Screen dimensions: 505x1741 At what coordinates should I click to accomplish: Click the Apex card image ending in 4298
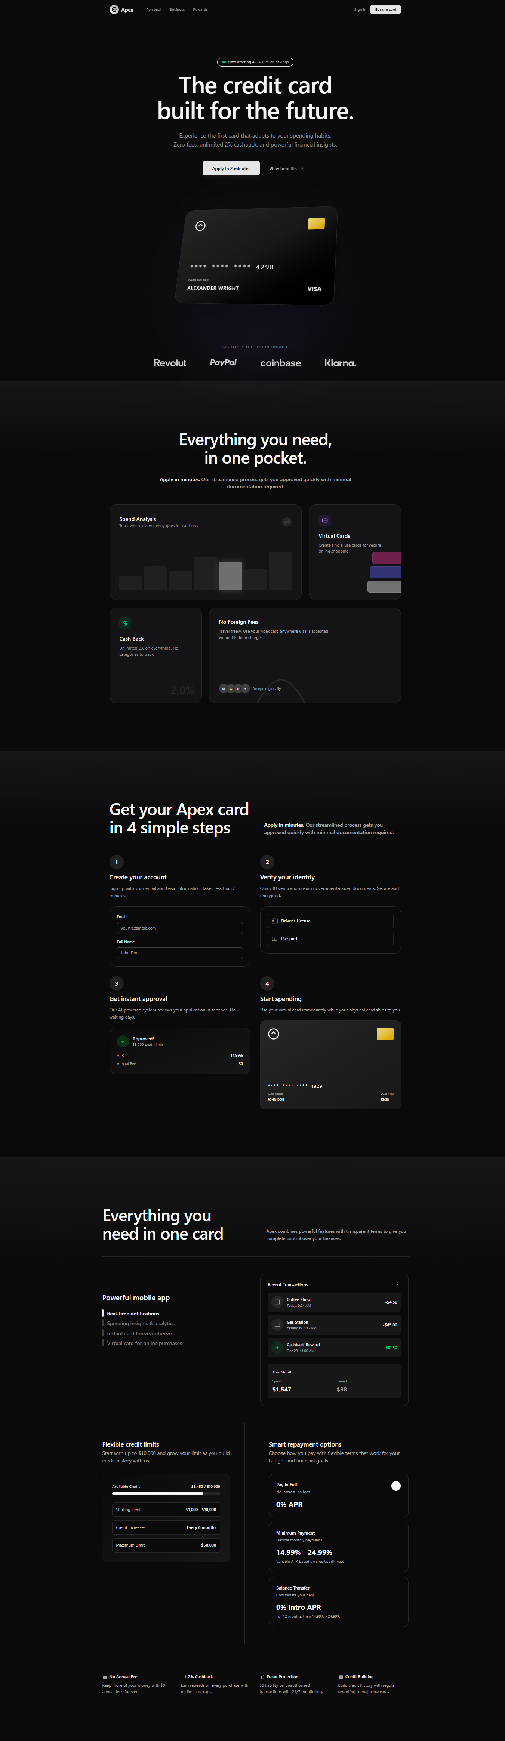256,255
